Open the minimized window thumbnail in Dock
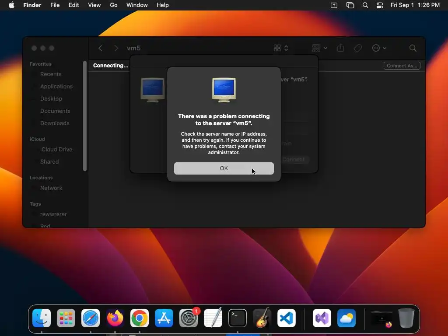Viewport: 448px width, 336px height. (x=381, y=318)
